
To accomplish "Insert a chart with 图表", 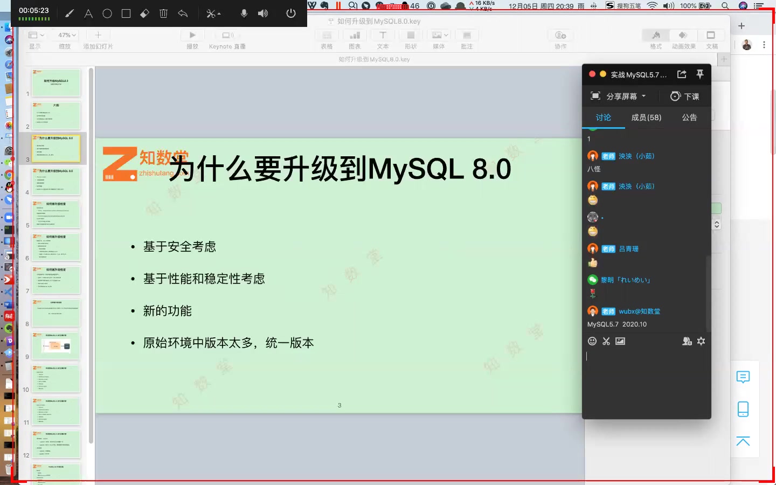I will click(x=355, y=39).
